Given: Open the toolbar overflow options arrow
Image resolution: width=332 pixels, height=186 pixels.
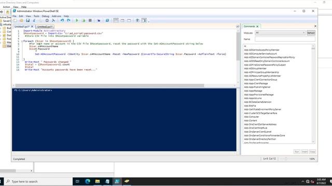Looking at the screenshot, I should (149, 21).
